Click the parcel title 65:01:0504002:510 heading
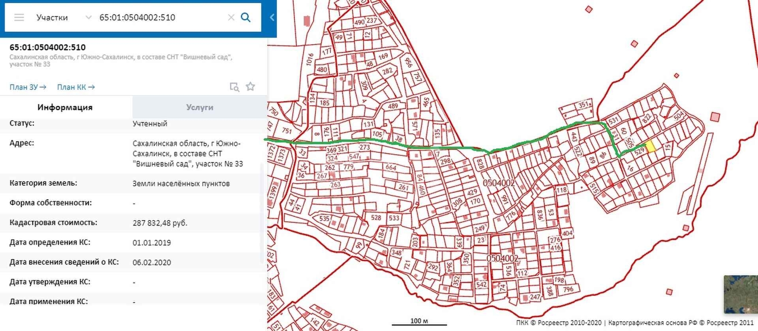 pyautogui.click(x=47, y=47)
